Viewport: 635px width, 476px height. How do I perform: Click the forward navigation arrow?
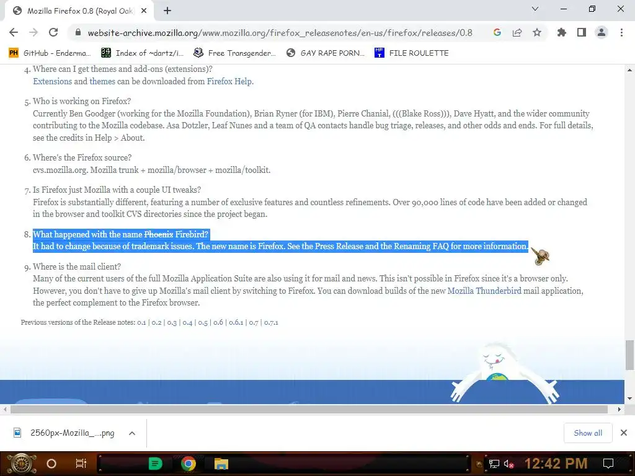pos(33,32)
